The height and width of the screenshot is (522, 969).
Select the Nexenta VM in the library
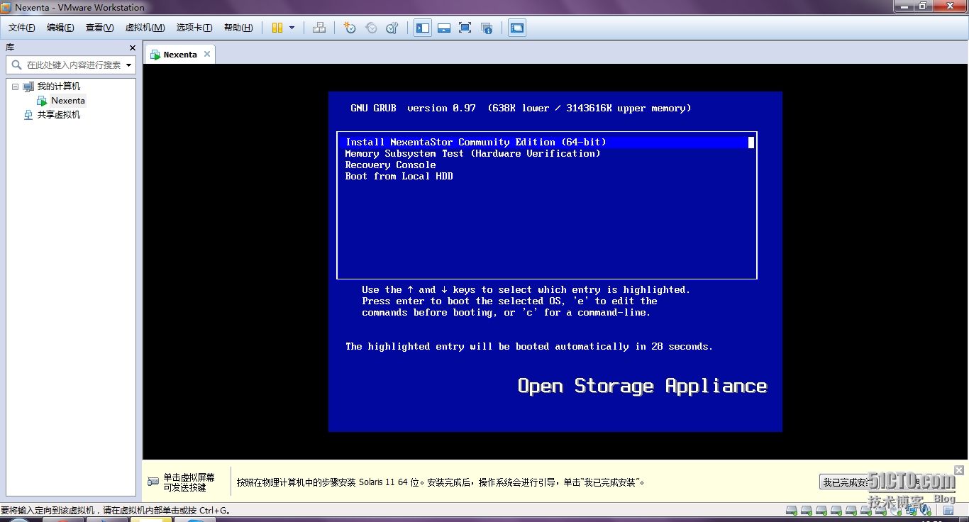68,101
